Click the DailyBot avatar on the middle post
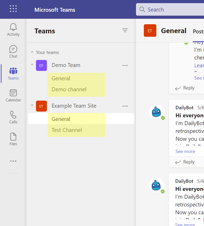The height and width of the screenshot is (226, 204). (x=157, y=112)
